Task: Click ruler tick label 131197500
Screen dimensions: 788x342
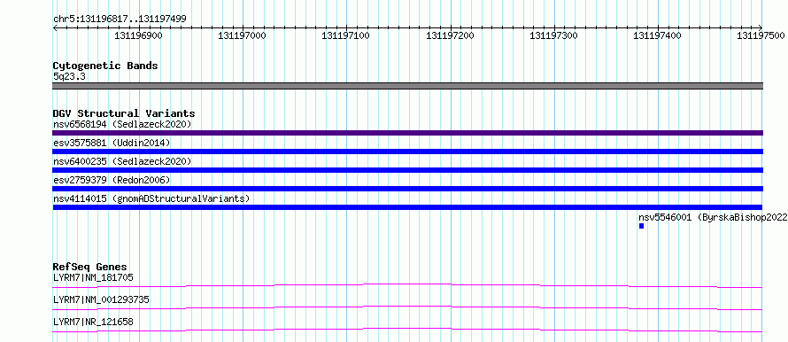Action: coord(761,35)
